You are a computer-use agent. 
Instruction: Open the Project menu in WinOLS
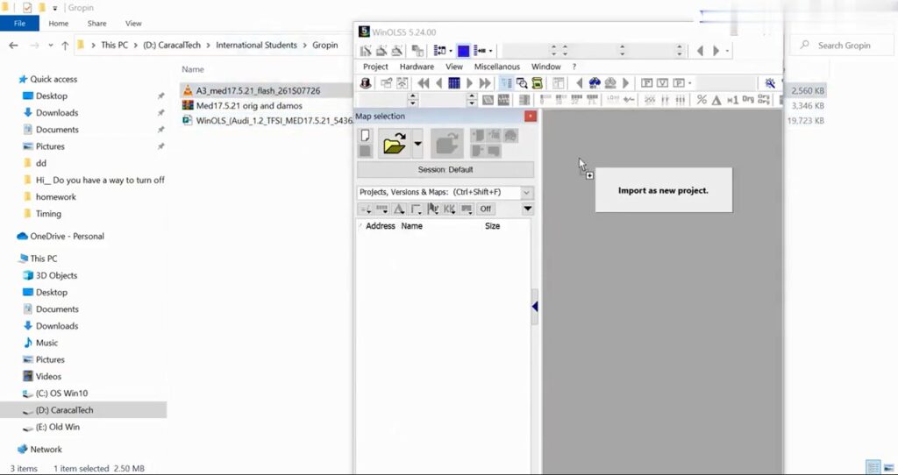375,67
